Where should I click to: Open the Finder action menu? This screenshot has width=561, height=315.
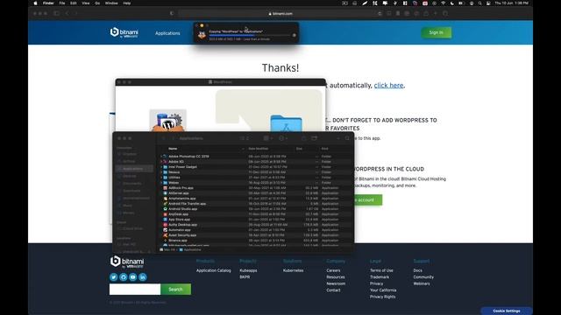(283, 138)
